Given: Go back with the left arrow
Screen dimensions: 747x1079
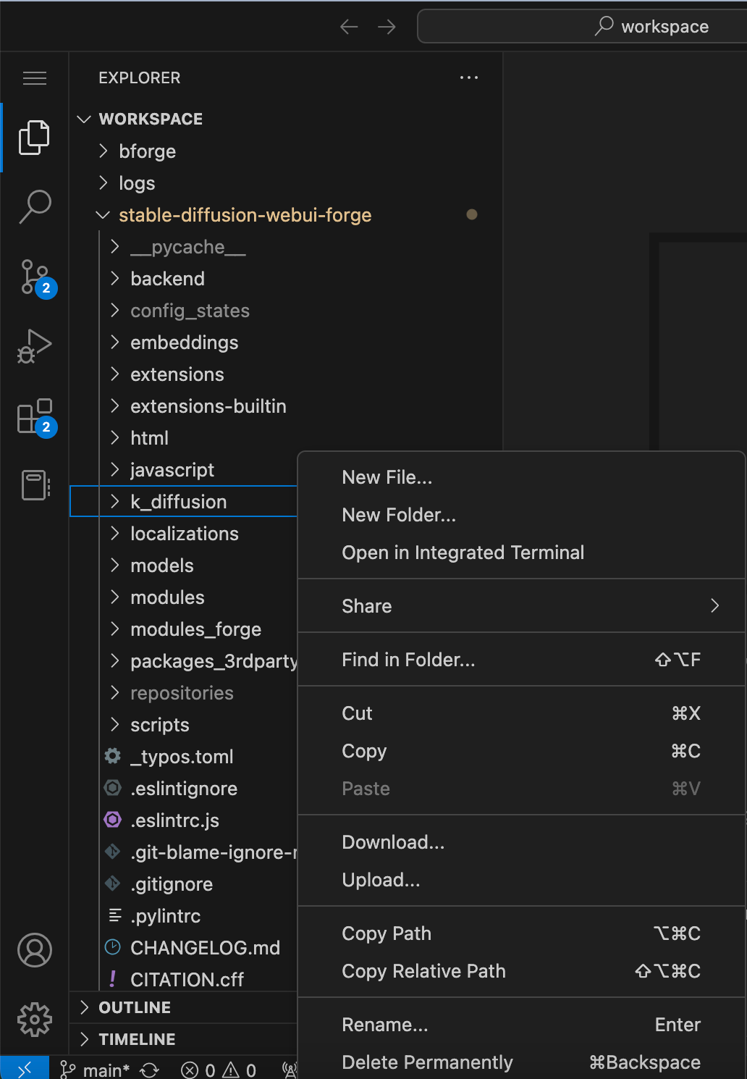Looking at the screenshot, I should coord(349,27).
